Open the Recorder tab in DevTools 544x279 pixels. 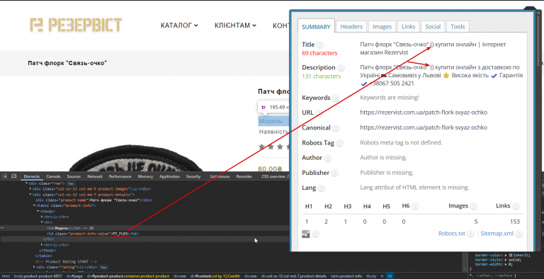244,176
